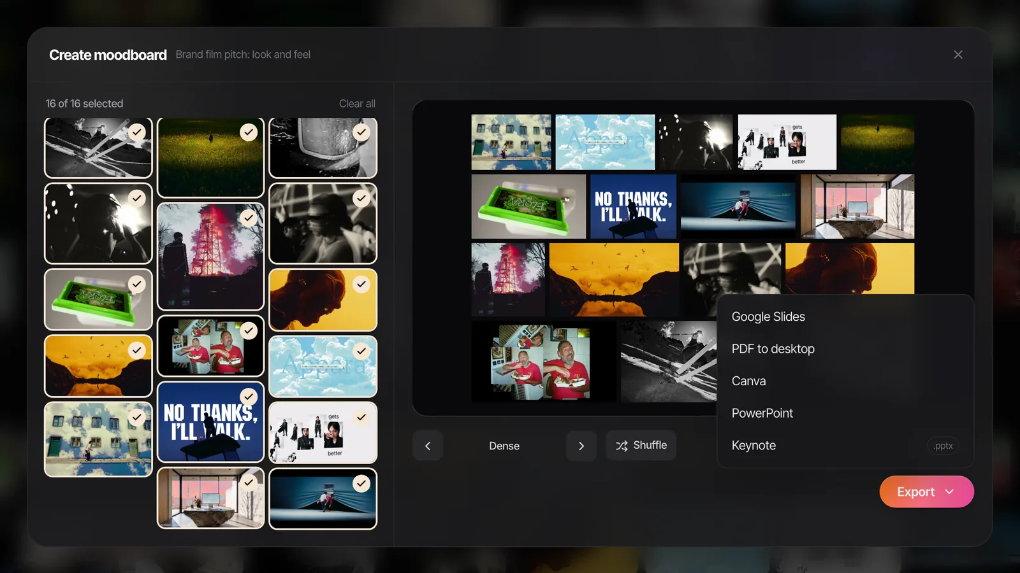Viewport: 1020px width, 573px height.
Task: Open the Export dropdown
Action: 926,492
